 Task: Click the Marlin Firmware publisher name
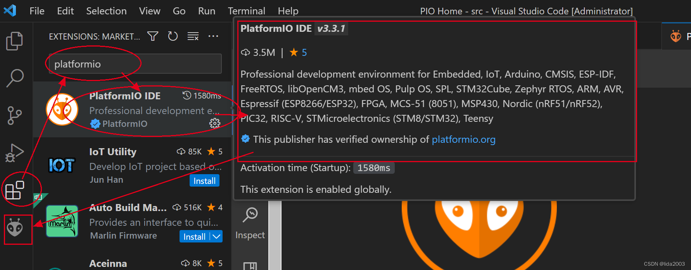coord(123,235)
